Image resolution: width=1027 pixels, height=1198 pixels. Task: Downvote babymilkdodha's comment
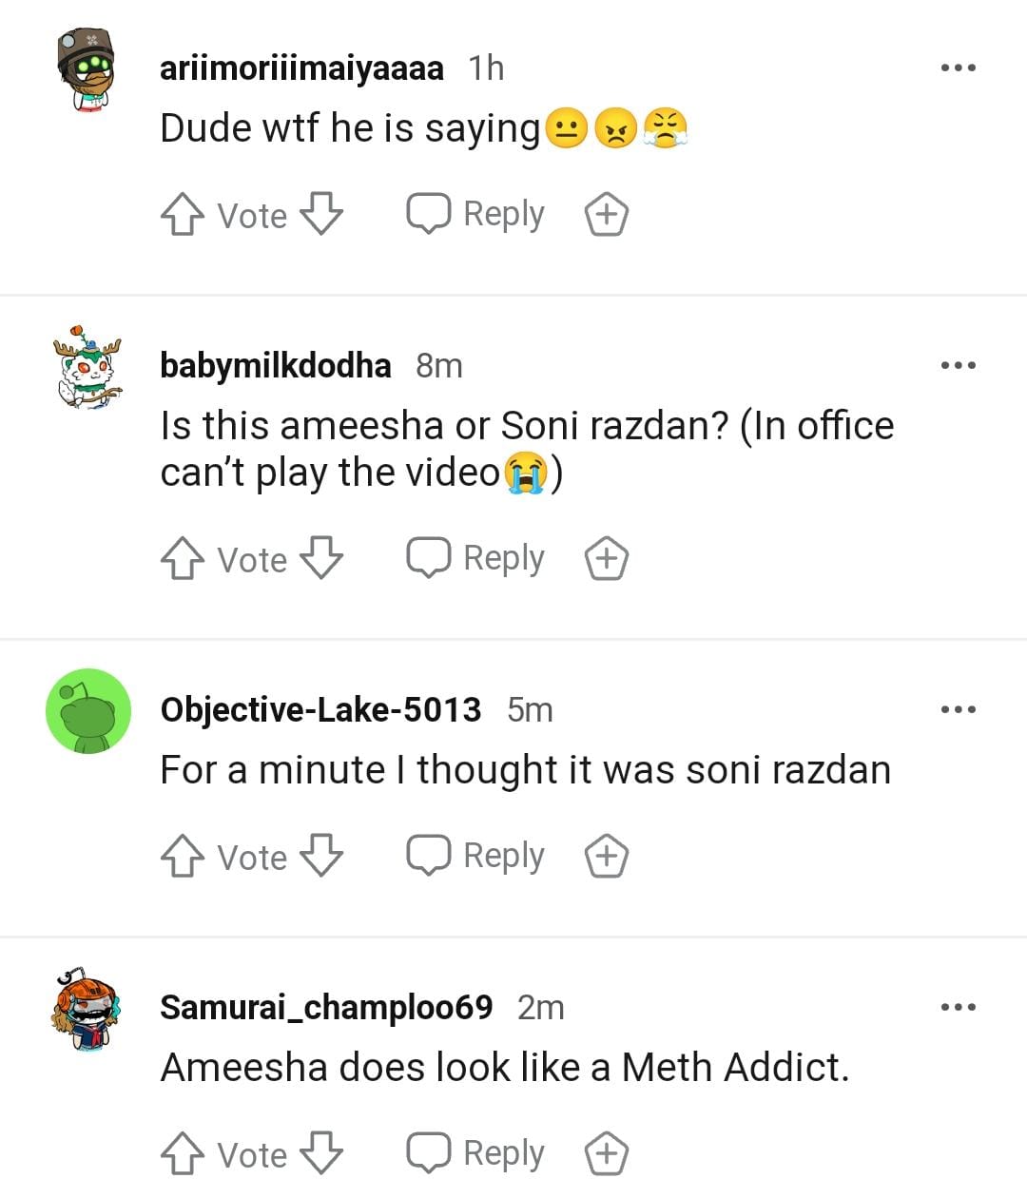[321, 559]
